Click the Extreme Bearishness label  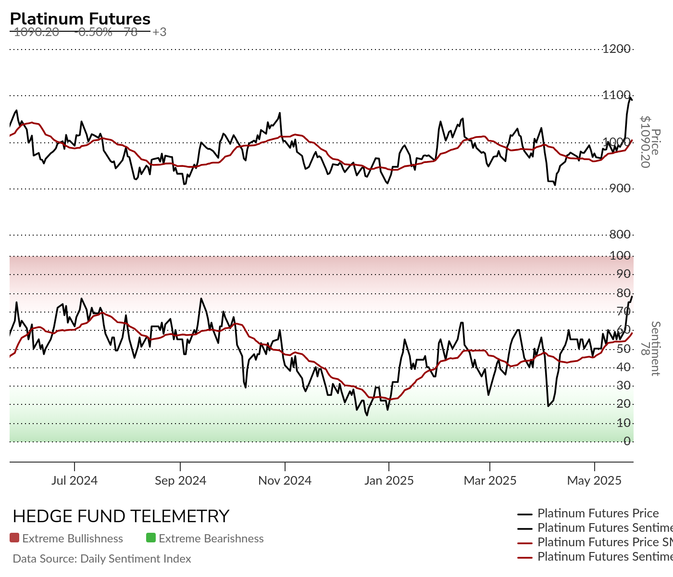click(211, 539)
